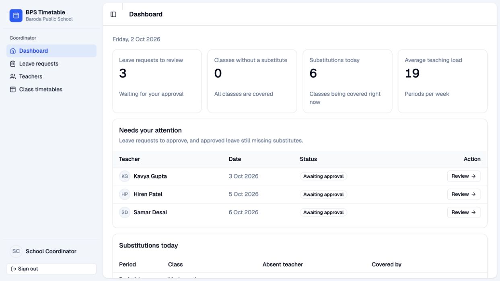
Task: Toggle the sidebar panel icon
Action: coord(113,14)
